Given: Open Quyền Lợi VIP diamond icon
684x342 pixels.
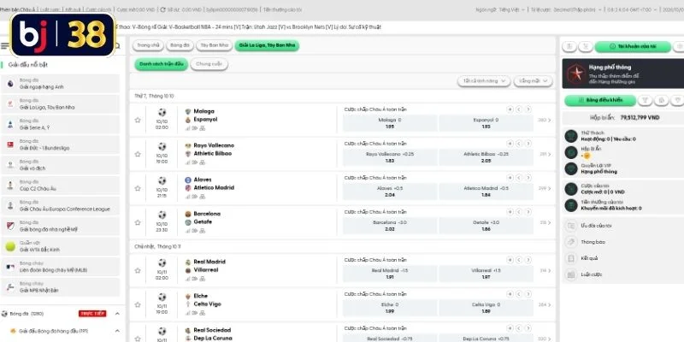Looking at the screenshot, I should click(571, 168).
